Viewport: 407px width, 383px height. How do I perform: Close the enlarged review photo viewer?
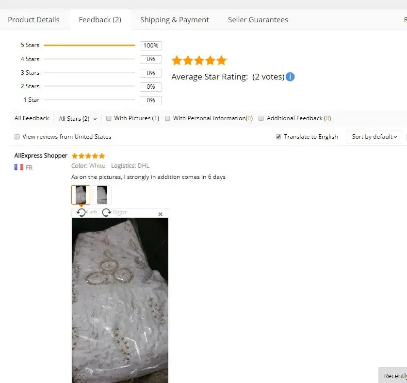[x=161, y=214]
